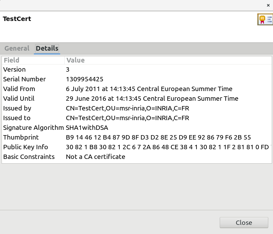Click the Close button
Image resolution: width=273 pixels, height=234 pixels.
244,223
